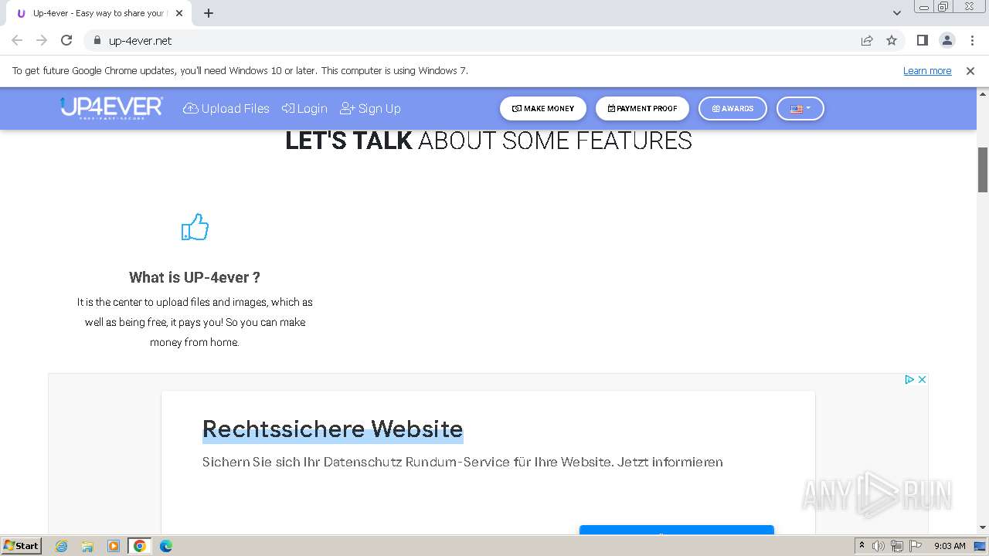Show hidden system tray icons
The height and width of the screenshot is (556, 989).
[x=862, y=545]
